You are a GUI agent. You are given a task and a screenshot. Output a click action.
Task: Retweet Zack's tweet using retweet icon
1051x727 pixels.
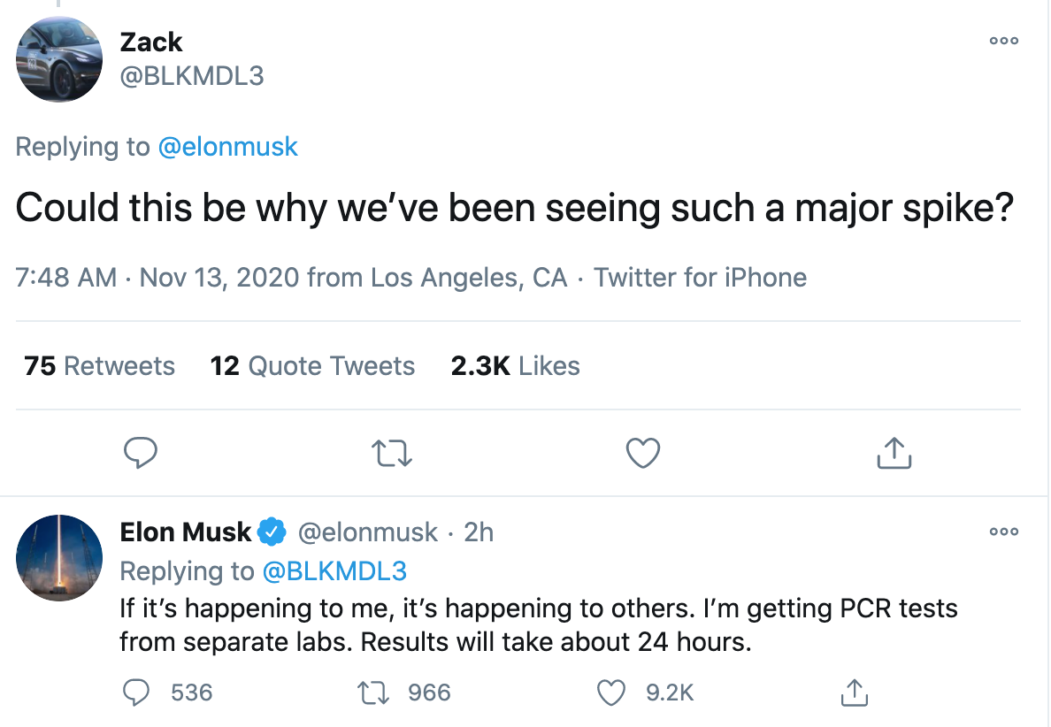click(393, 453)
